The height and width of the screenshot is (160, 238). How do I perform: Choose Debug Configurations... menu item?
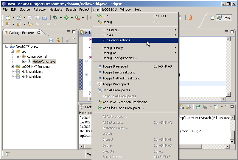(x=135, y=58)
